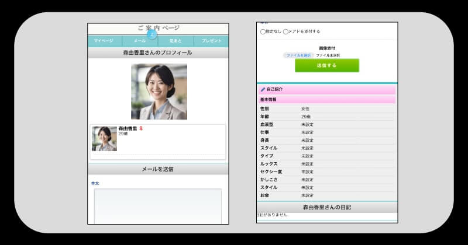Click the お金 row label

click(x=264, y=195)
